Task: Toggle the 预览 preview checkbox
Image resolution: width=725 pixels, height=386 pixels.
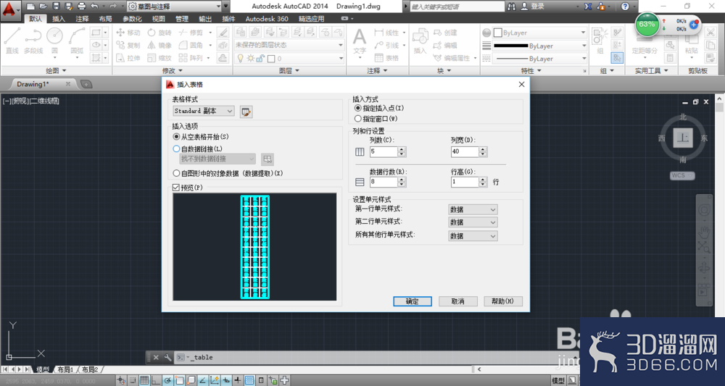Action: point(175,188)
